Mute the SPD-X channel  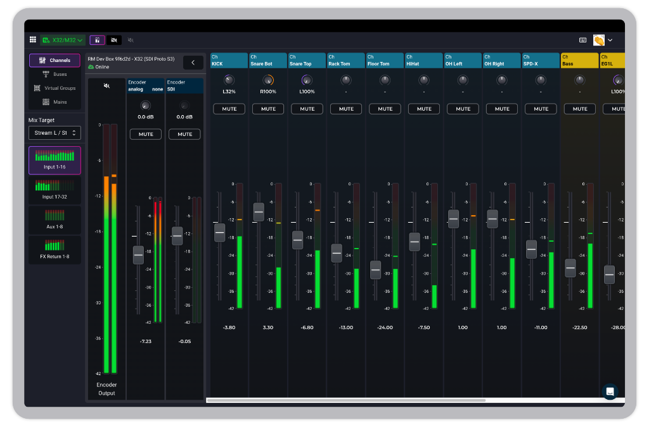pos(540,108)
